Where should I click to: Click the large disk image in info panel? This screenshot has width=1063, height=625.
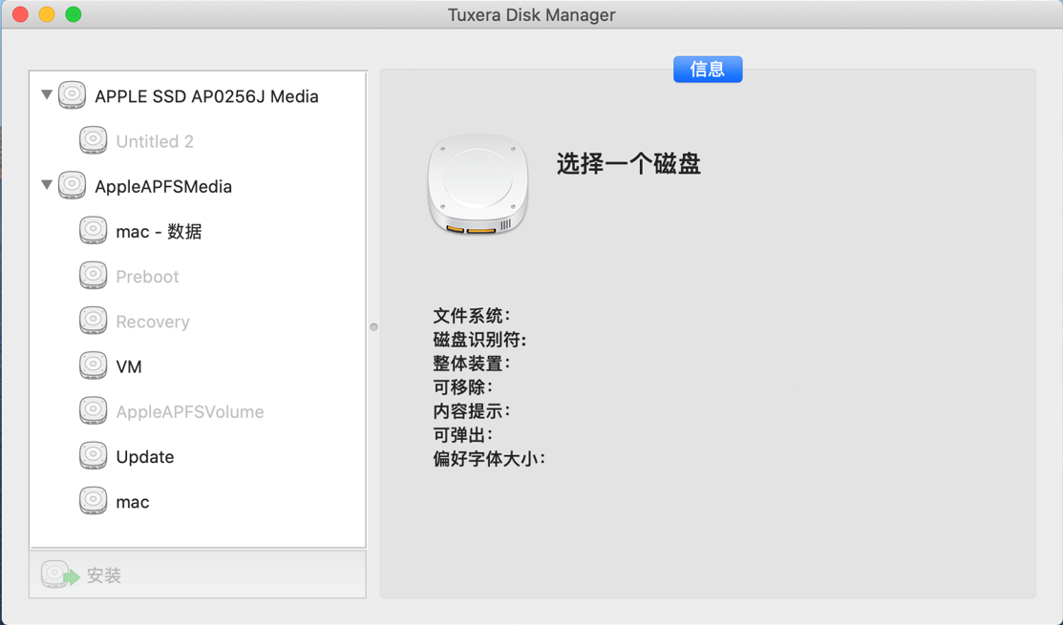pos(478,185)
